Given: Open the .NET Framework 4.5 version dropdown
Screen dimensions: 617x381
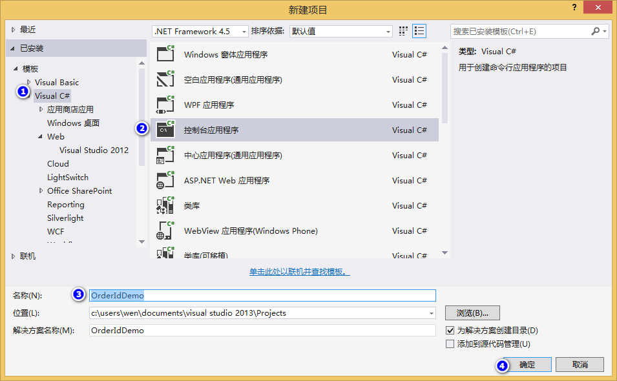Looking at the screenshot, I should tap(200, 32).
